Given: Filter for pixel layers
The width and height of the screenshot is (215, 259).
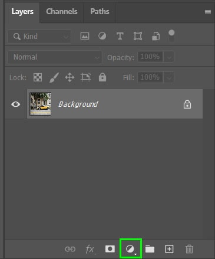Looking at the screenshot, I should tap(85, 36).
